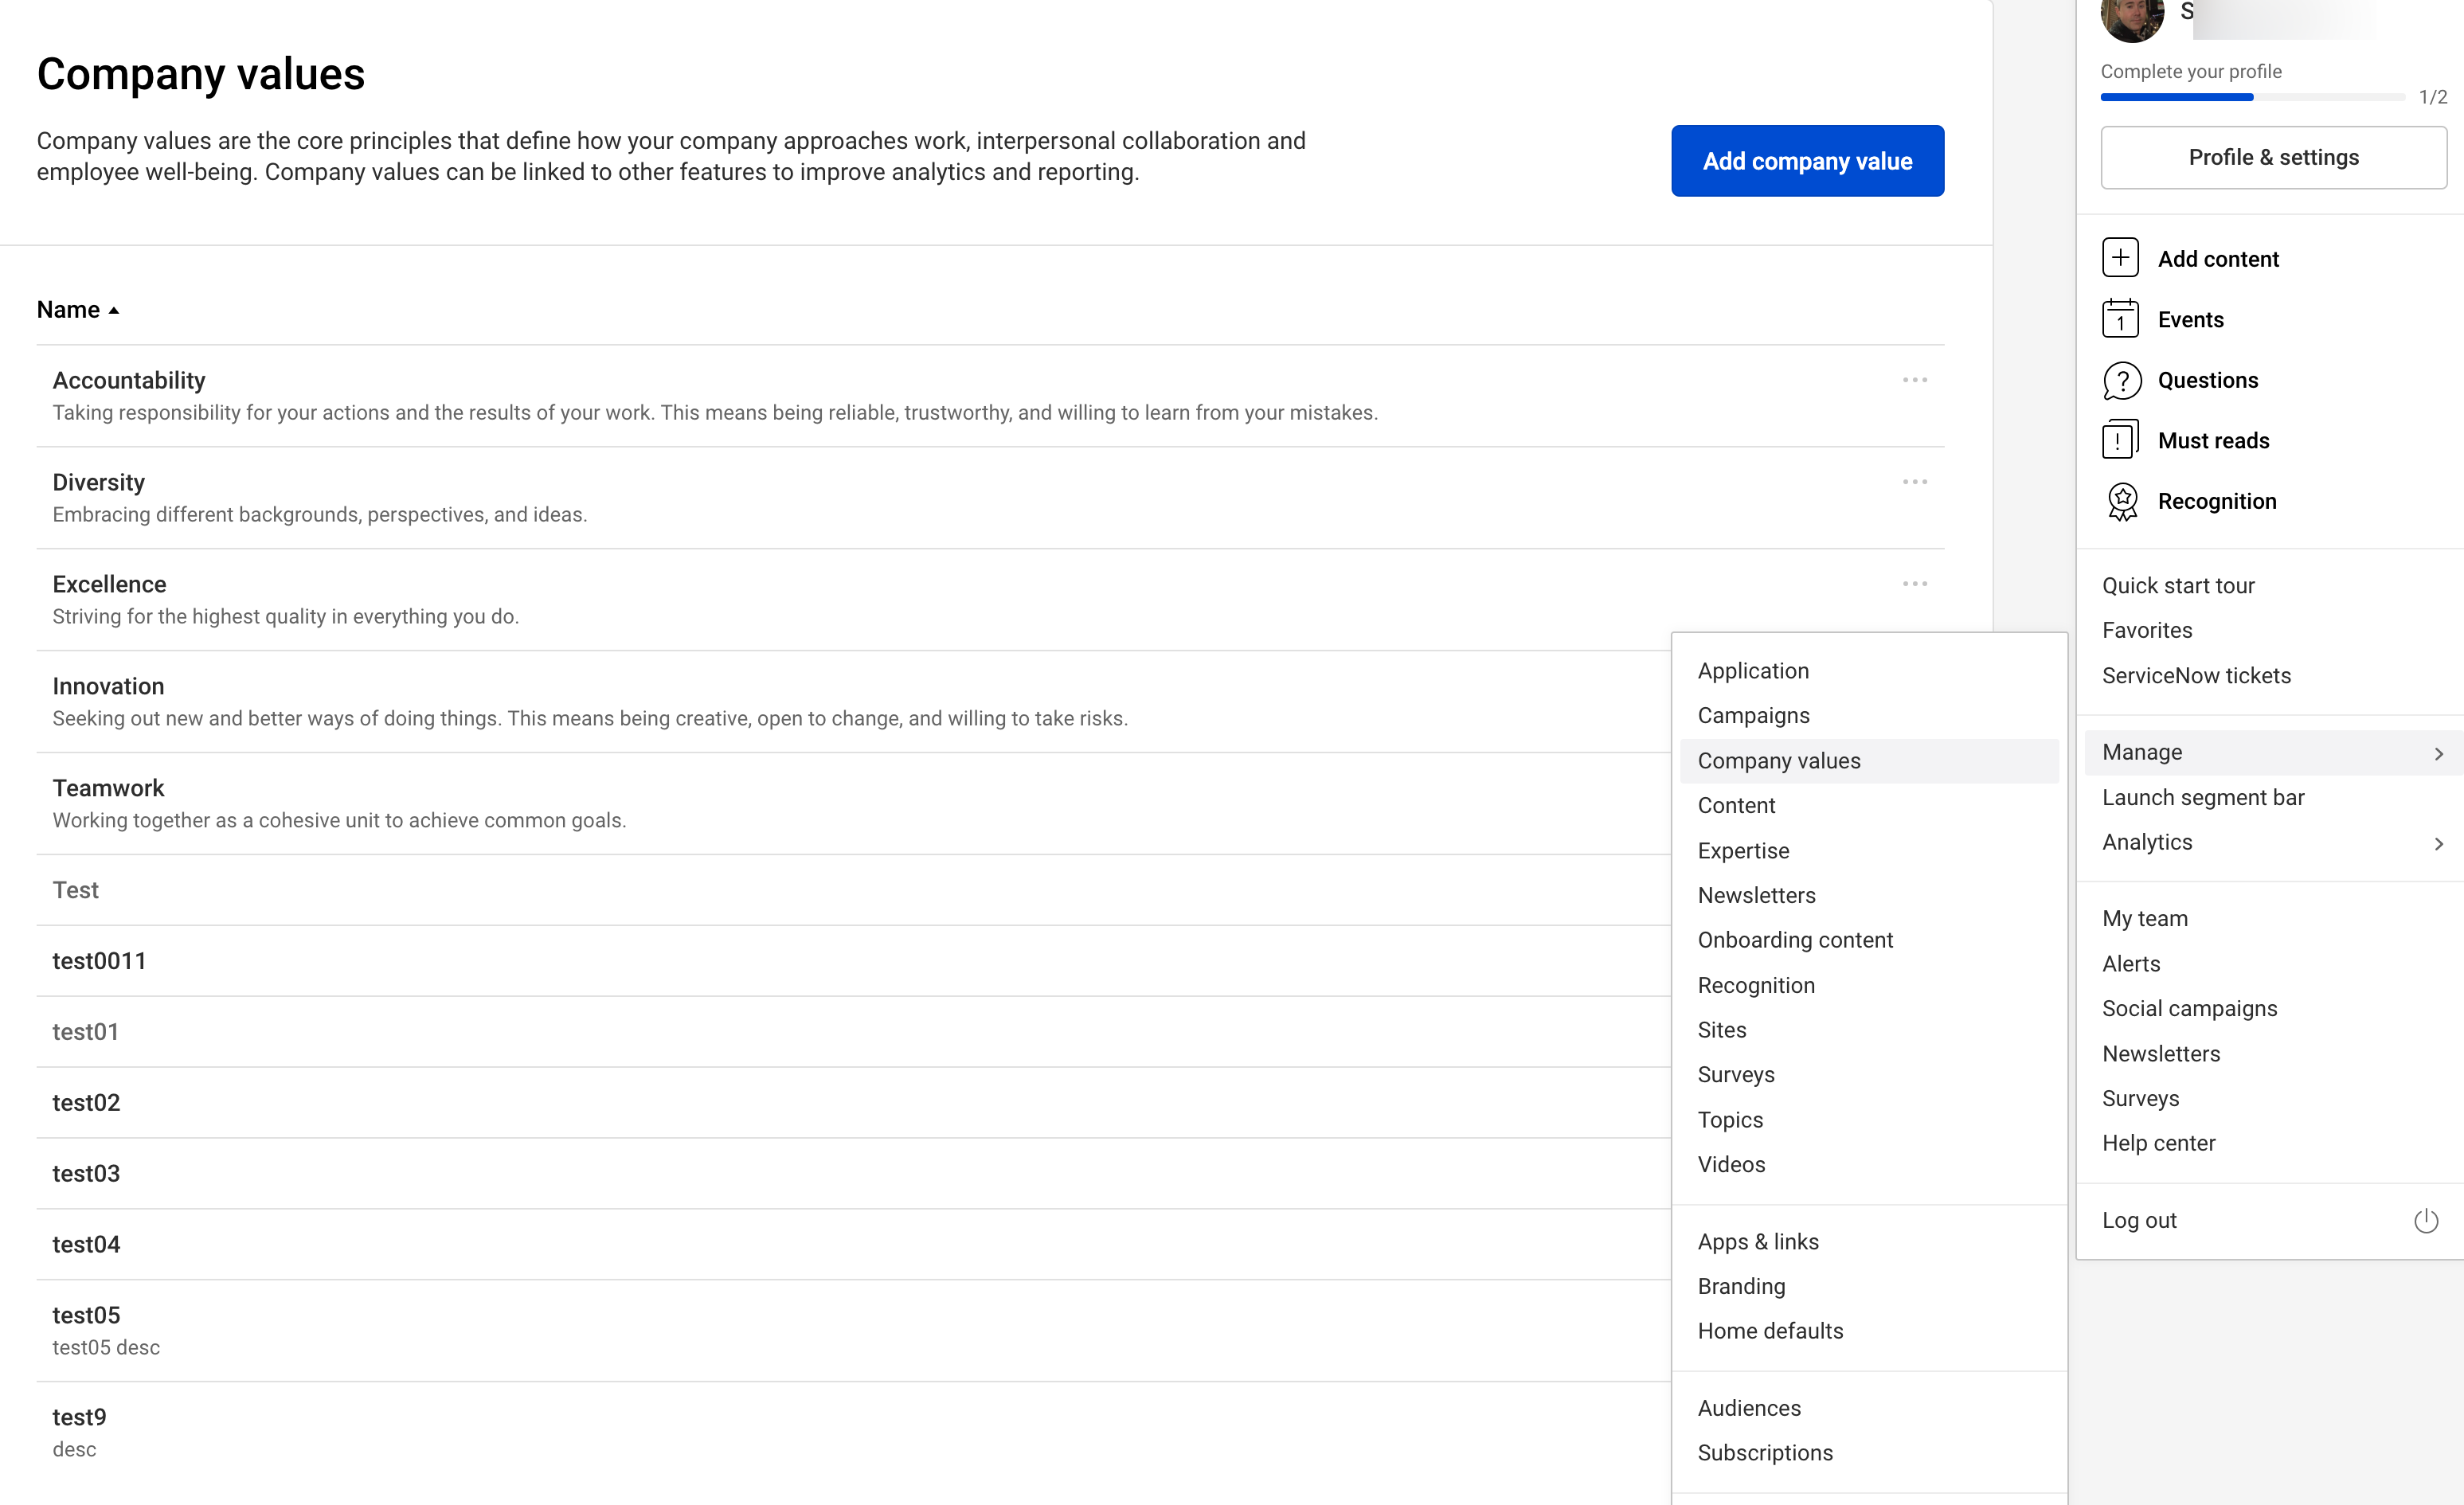Select Campaigns in the Manage submenu

1753,716
